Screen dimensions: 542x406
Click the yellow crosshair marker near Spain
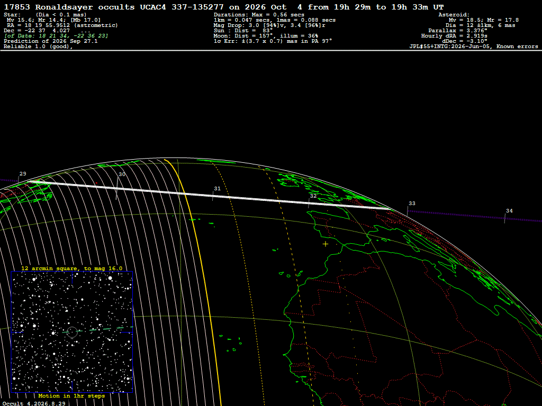coord(326,244)
